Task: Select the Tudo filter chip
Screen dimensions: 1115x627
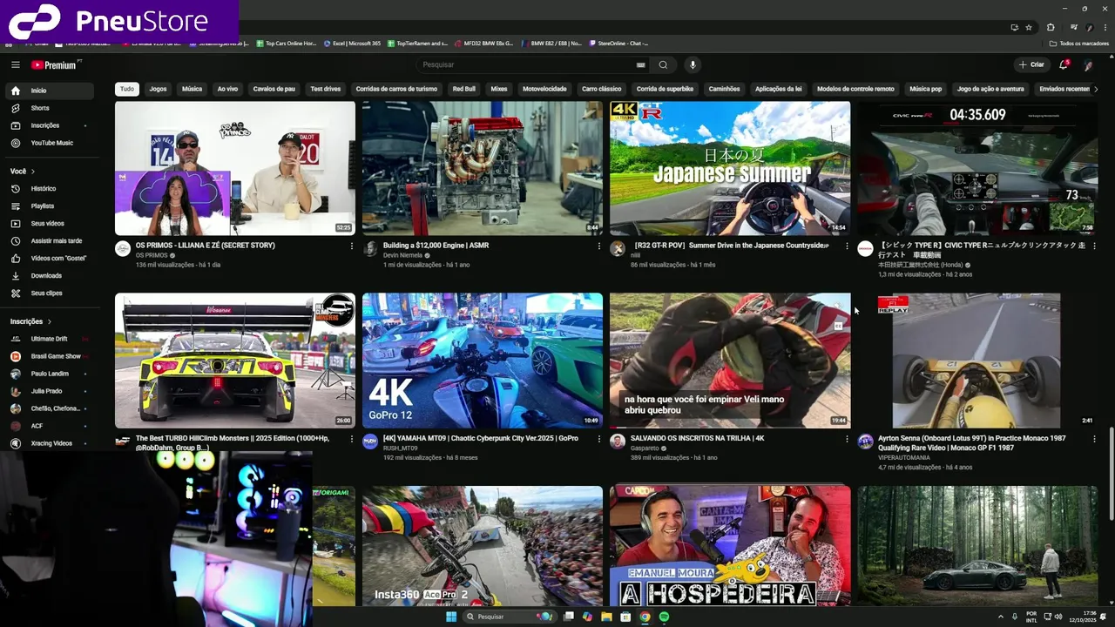Action: tap(127, 89)
